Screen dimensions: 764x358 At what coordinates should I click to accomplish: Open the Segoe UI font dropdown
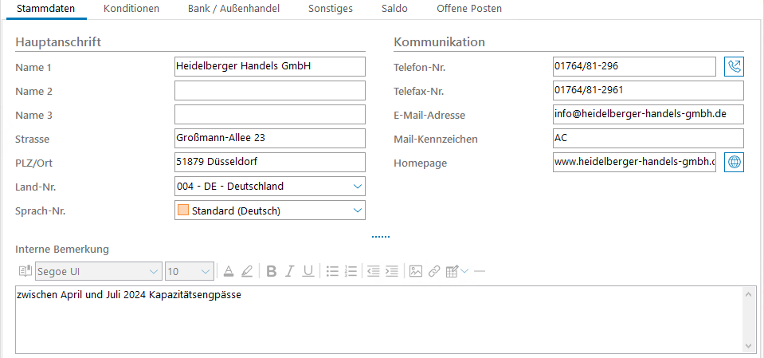click(153, 271)
